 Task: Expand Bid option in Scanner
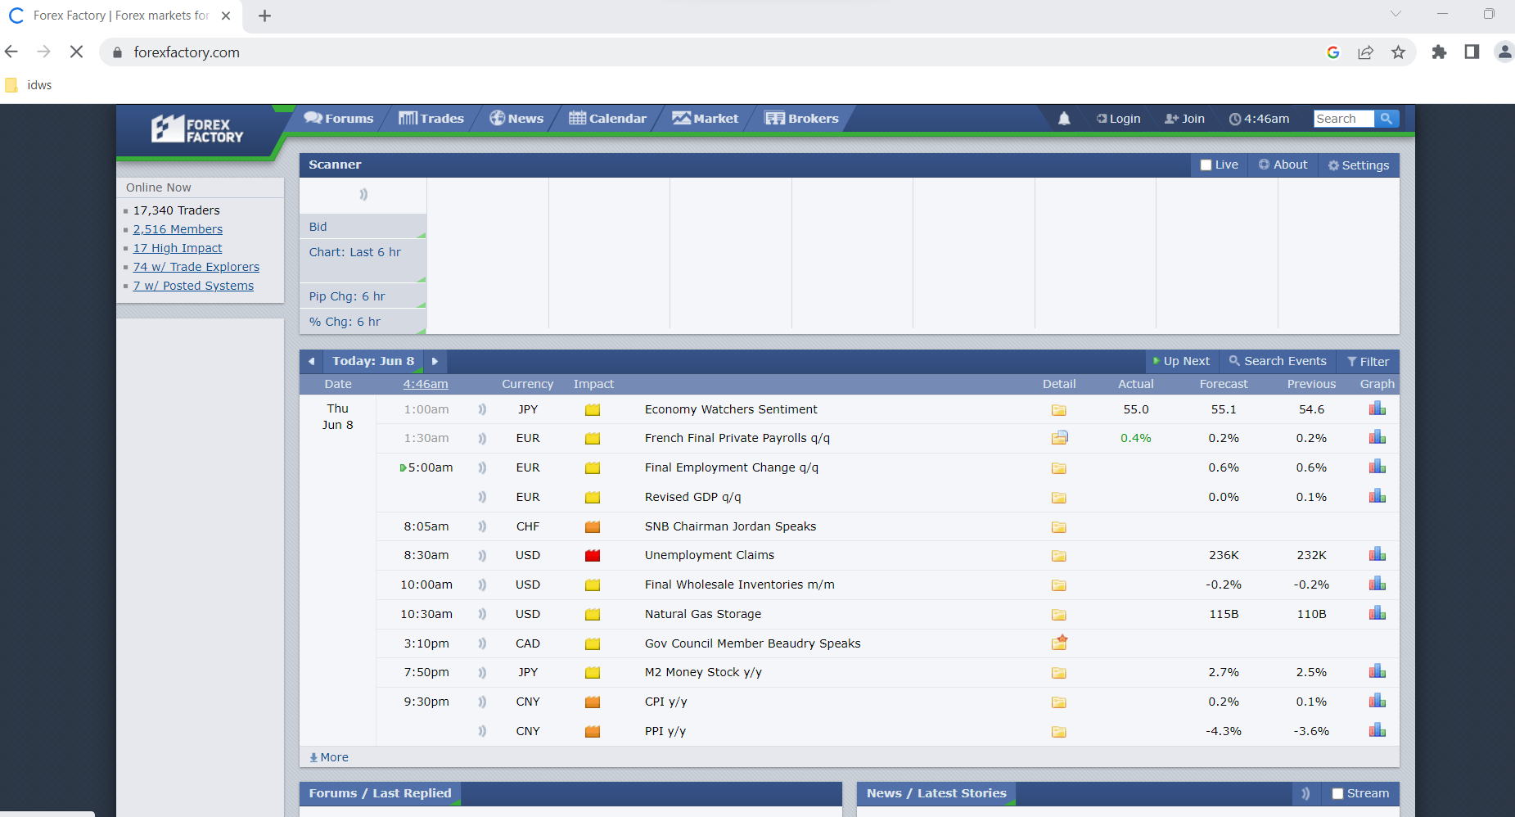pos(363,227)
